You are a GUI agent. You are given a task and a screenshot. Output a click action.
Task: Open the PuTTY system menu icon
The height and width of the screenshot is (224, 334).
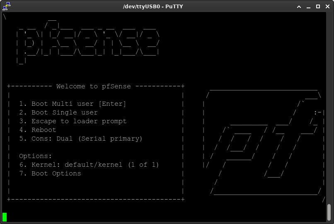[7, 6]
